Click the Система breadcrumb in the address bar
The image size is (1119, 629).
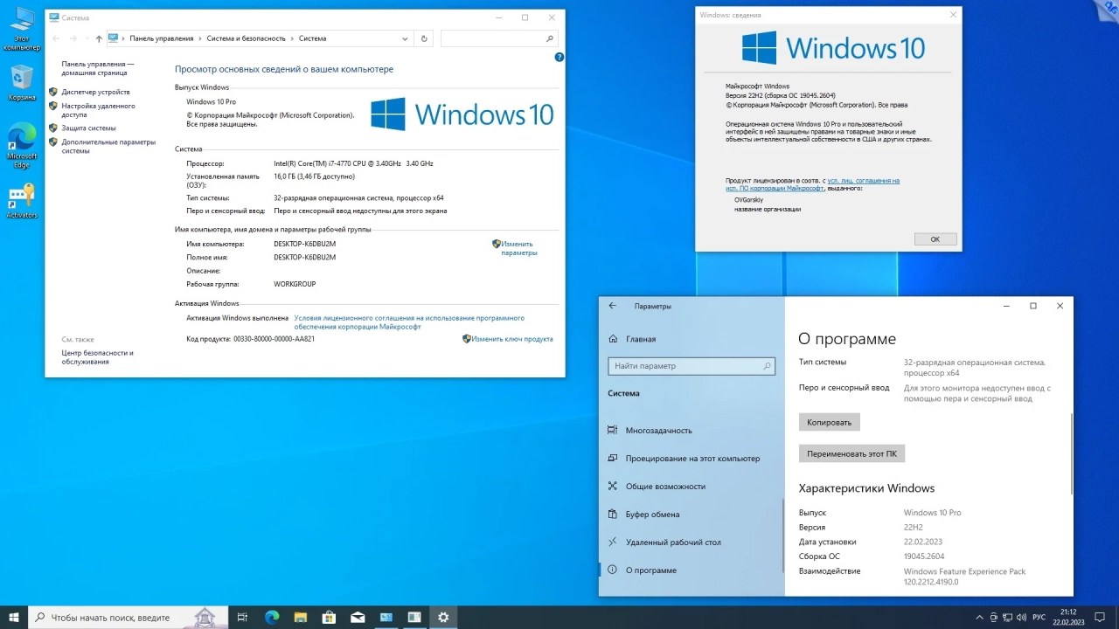pos(312,38)
